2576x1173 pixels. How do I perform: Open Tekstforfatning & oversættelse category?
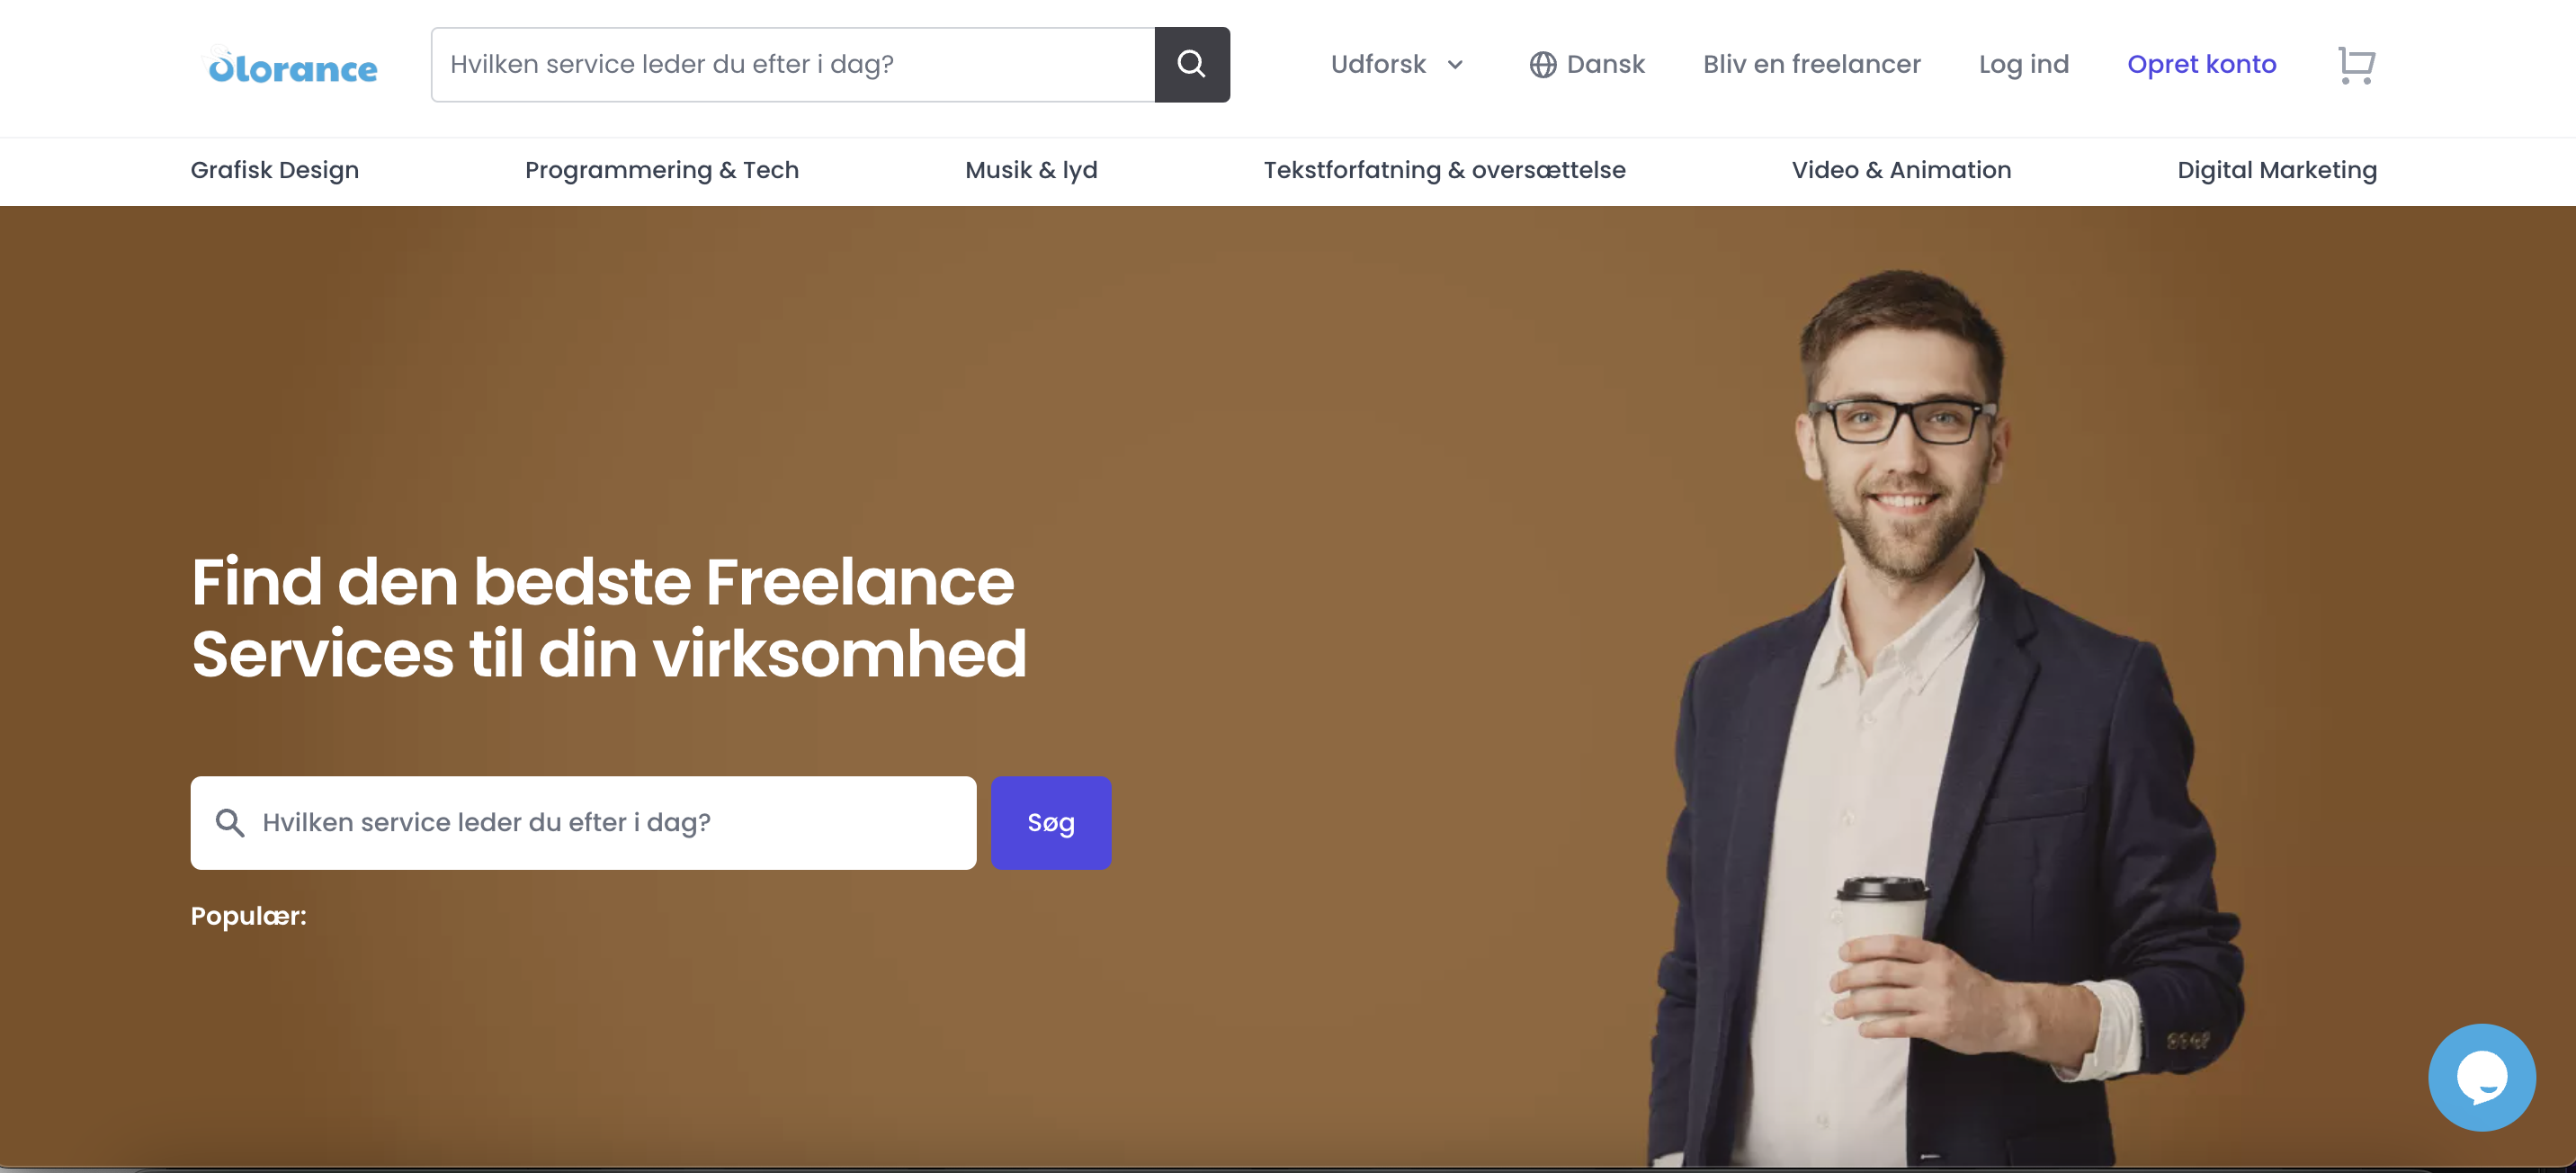click(x=1444, y=170)
